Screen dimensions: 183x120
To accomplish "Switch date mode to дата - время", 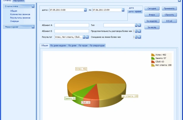I will tap(135, 11).
